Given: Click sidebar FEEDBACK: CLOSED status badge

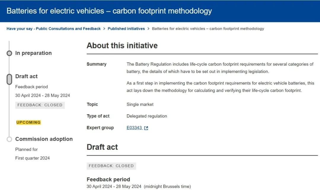Looking at the screenshot, I should tap(40, 105).
